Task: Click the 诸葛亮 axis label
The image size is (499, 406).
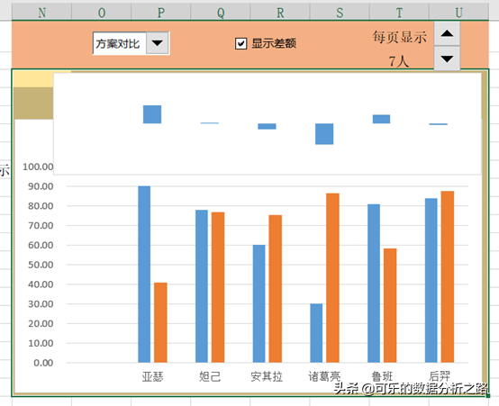Action: tap(324, 376)
